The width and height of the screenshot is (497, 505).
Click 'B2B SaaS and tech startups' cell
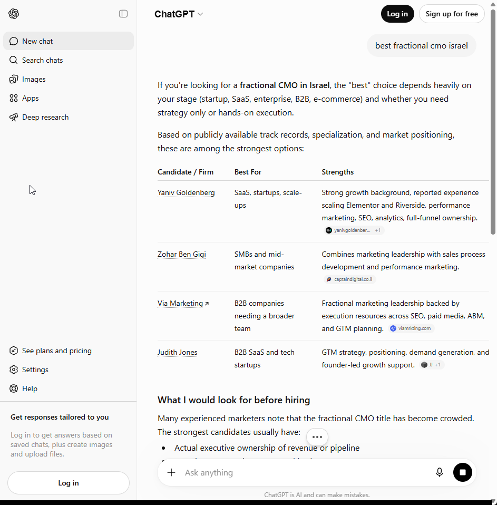pos(265,358)
